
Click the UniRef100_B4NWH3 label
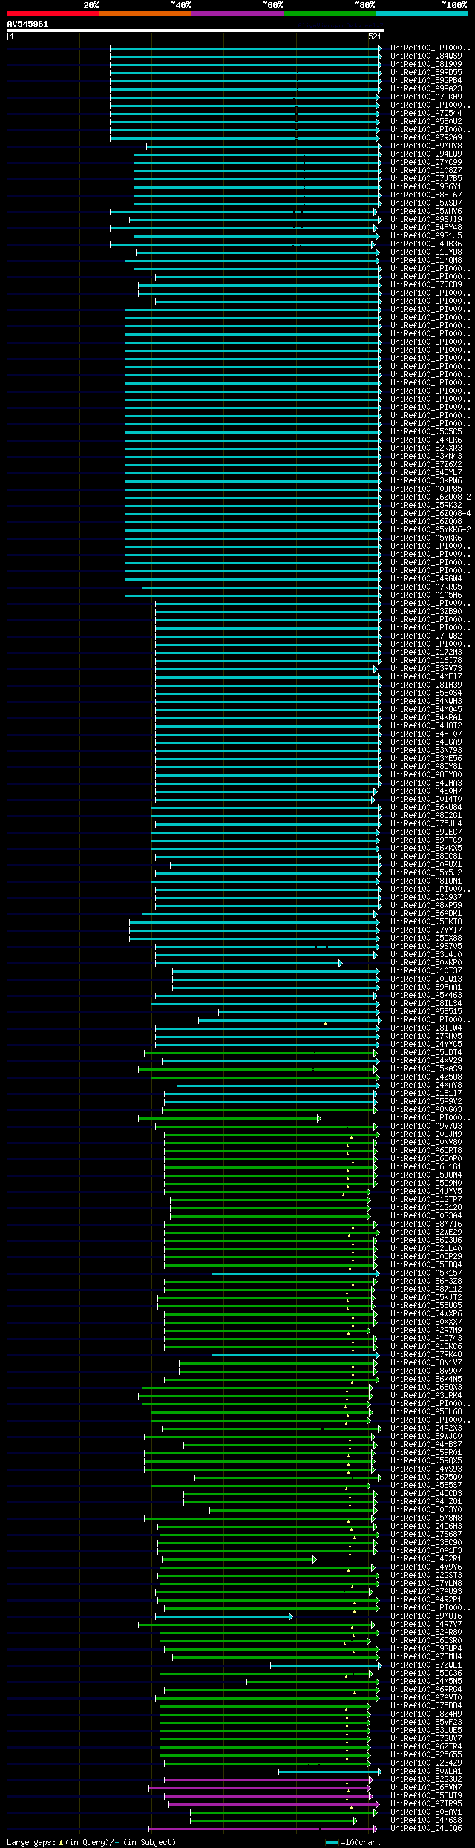pyautogui.click(x=426, y=701)
